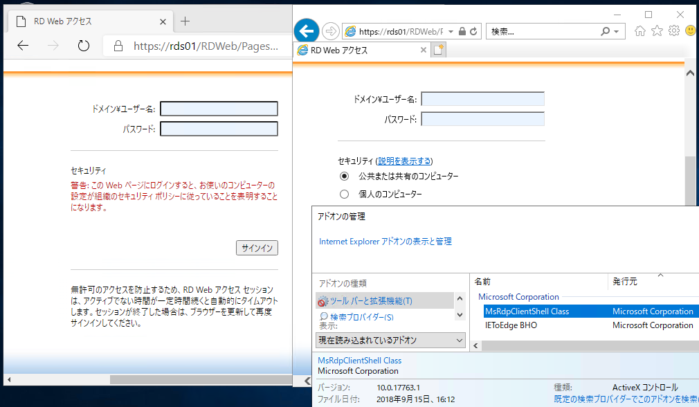The image size is (699, 407).
Task: Send feedback with the IE smiley icon
Action: click(x=691, y=30)
